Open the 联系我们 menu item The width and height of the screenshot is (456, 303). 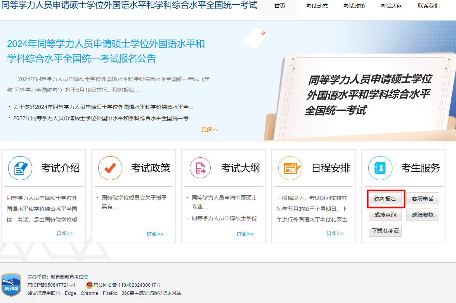pyautogui.click(x=428, y=6)
